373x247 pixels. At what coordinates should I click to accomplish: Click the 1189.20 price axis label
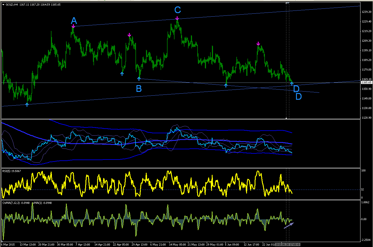coord(366,60)
